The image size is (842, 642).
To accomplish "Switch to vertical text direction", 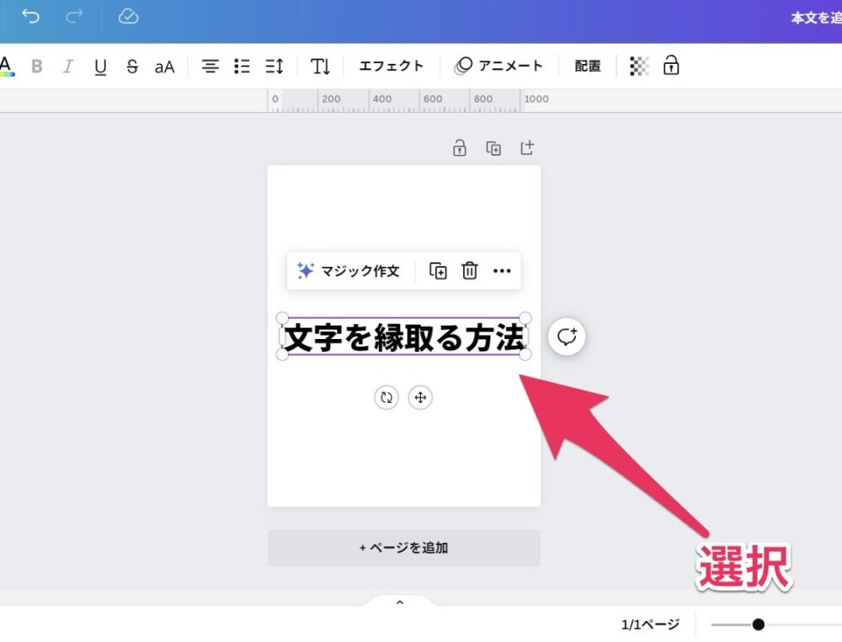I will point(320,66).
